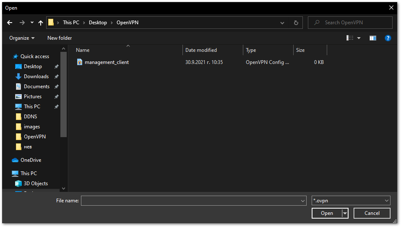Select OpenVPN in address breadcrumb
401x227 pixels.
[128, 23]
